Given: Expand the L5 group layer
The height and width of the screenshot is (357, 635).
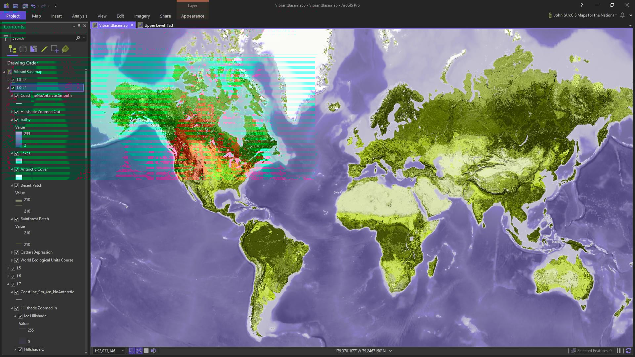Looking at the screenshot, I should coord(8,268).
